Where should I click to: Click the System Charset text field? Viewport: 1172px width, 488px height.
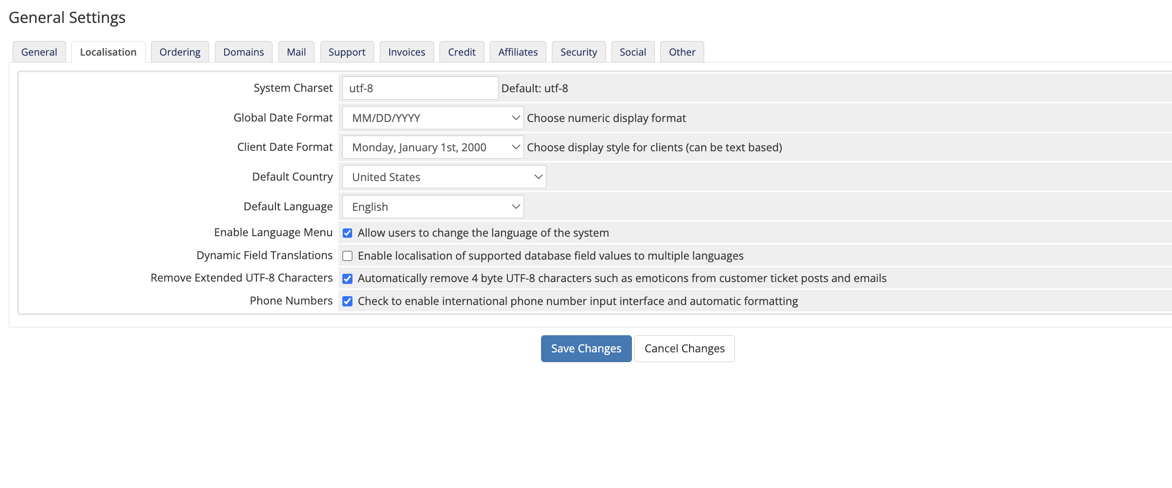pyautogui.click(x=420, y=88)
